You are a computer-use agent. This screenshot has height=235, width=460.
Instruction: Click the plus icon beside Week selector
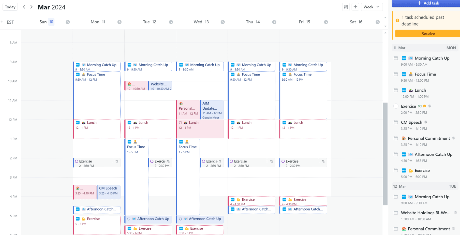click(355, 7)
